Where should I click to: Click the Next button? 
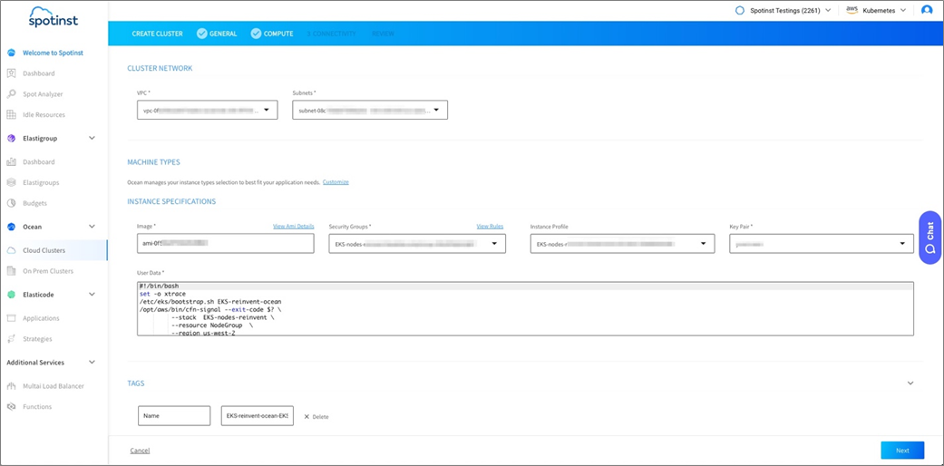[x=902, y=451]
